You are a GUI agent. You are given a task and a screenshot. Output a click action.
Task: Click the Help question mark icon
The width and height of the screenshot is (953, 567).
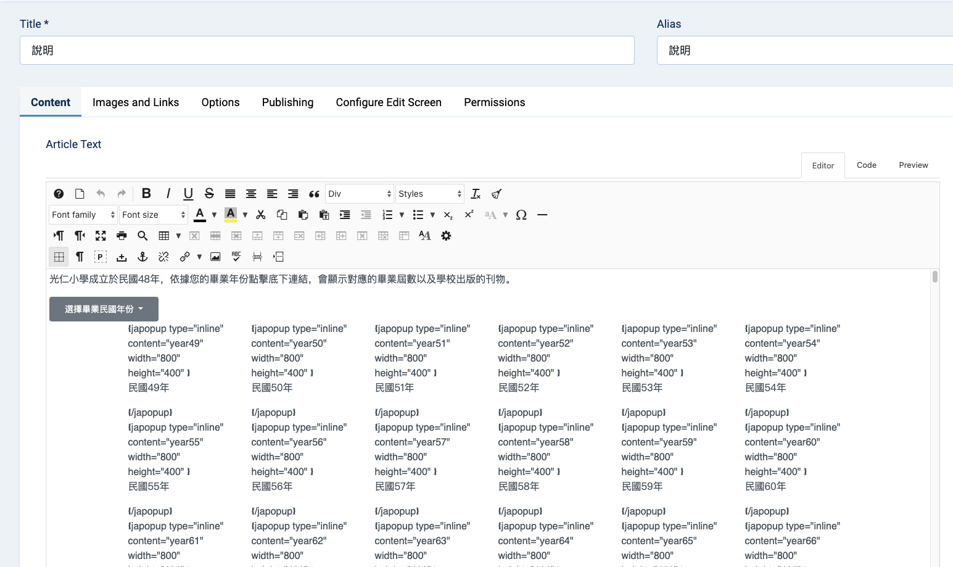pyautogui.click(x=59, y=194)
